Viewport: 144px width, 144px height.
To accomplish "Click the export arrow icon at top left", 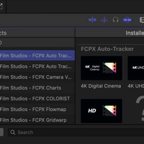I will (1, 6).
